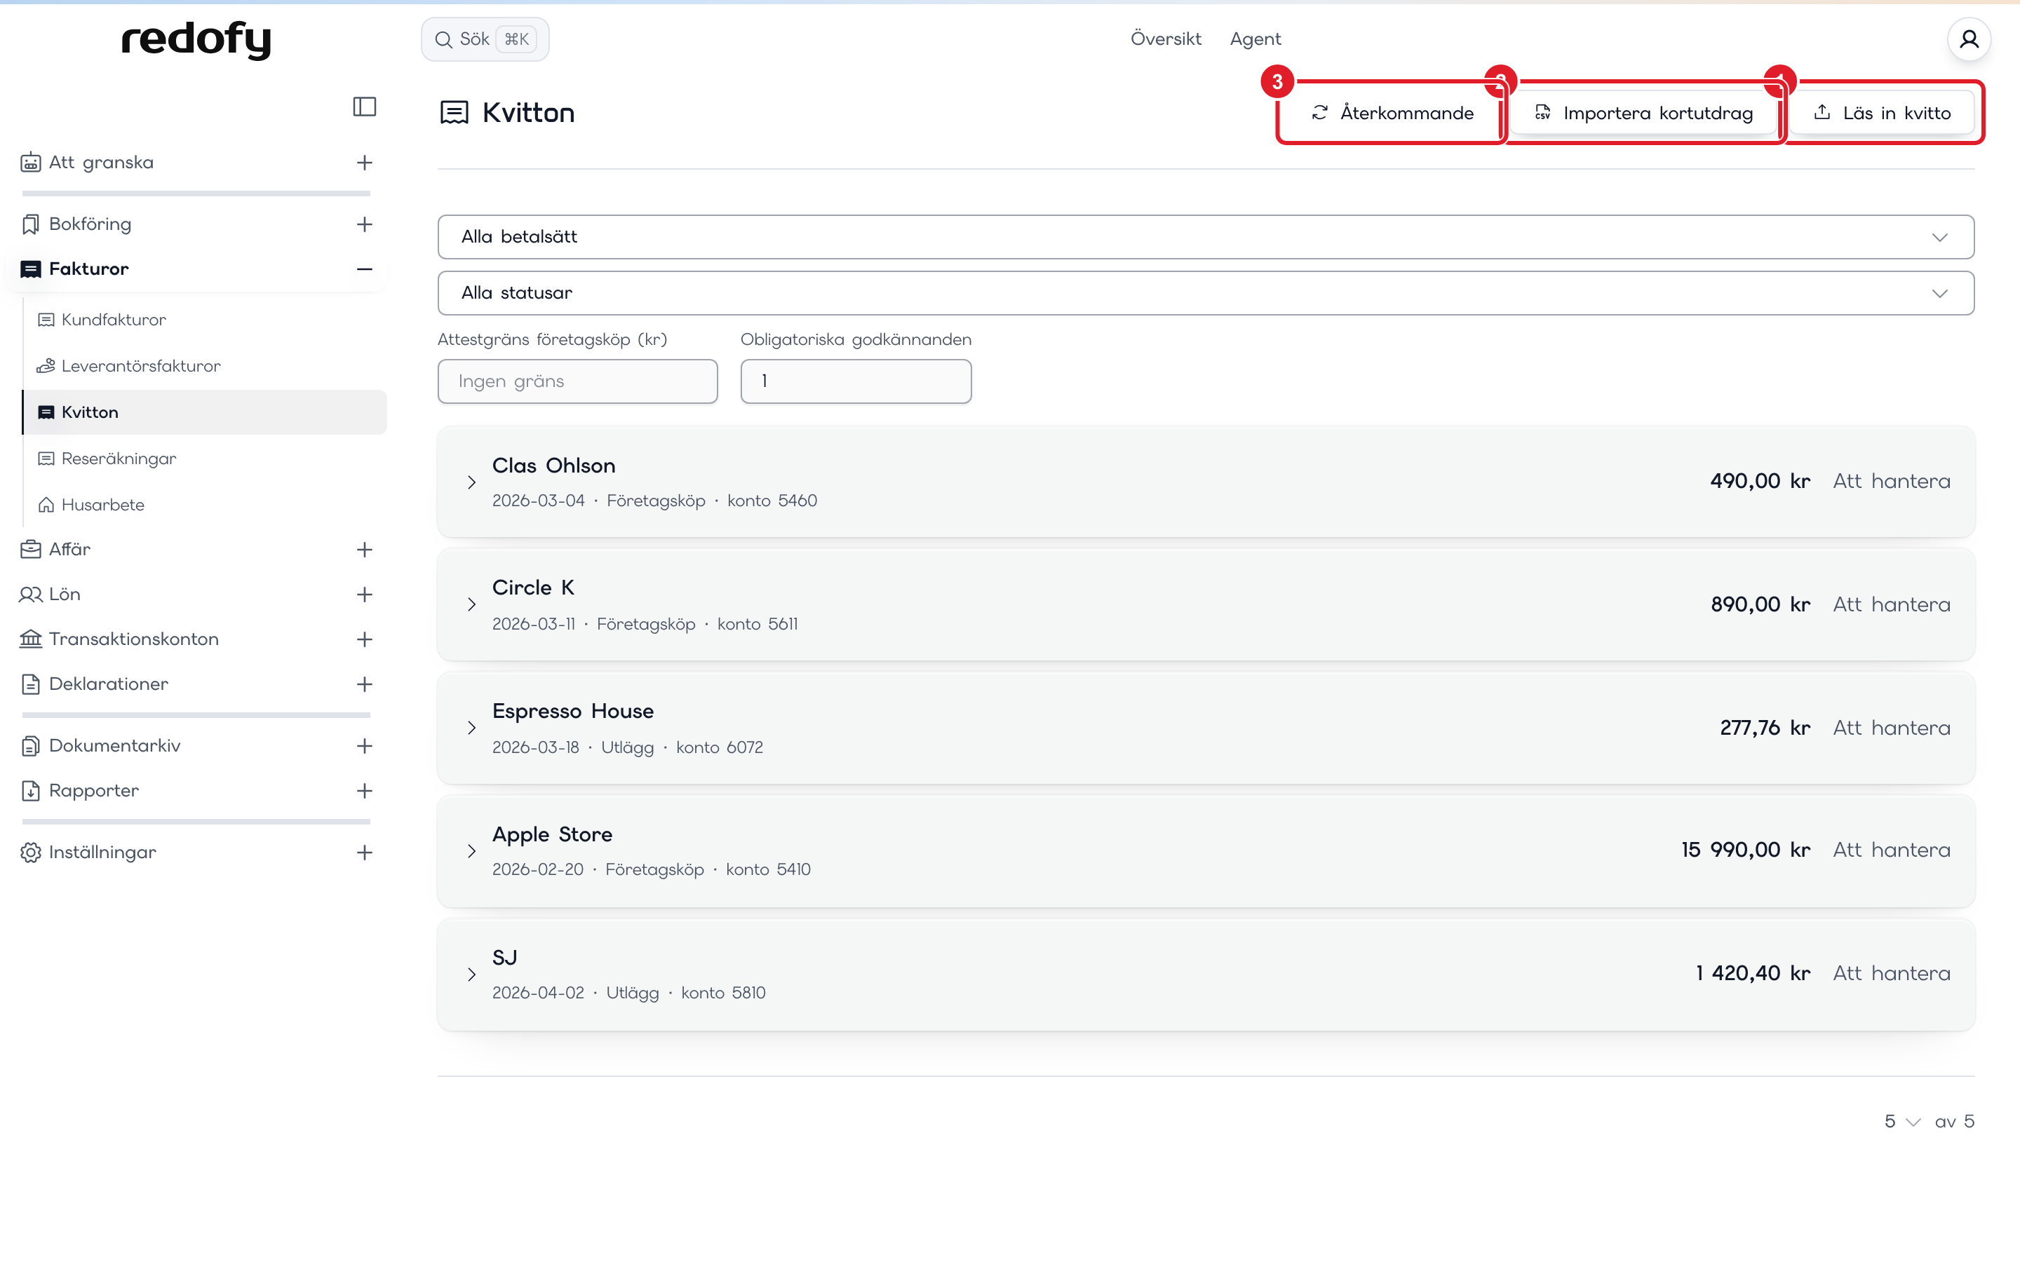This screenshot has height=1262, width=2020.
Task: Open Dokumentarkiv icon in sidebar
Action: tap(31, 746)
